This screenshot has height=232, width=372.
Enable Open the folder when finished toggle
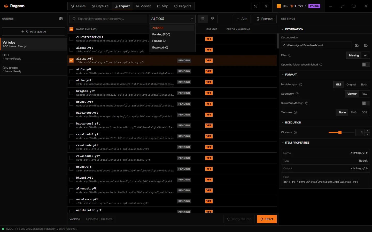(x=366, y=64)
